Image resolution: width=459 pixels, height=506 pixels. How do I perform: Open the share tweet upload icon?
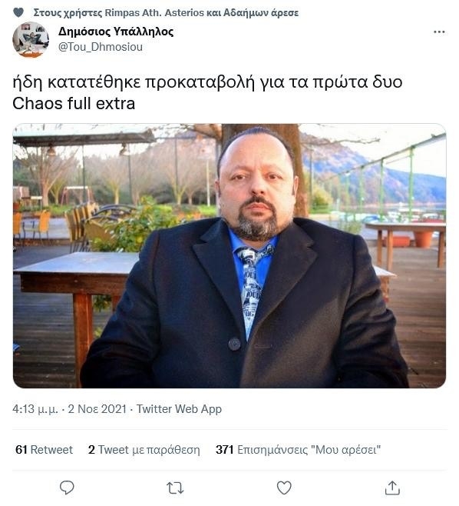pyautogui.click(x=392, y=488)
